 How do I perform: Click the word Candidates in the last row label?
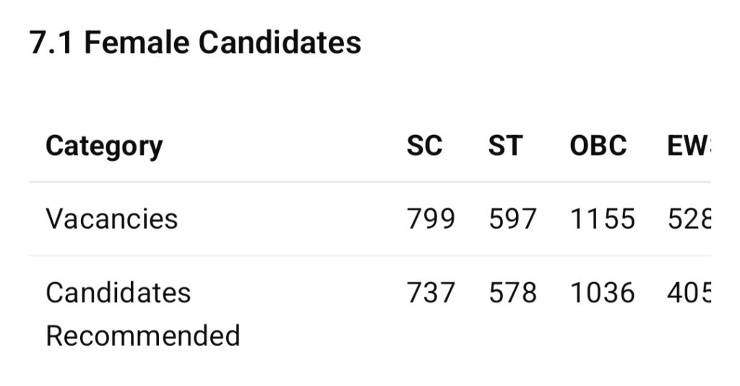click(x=118, y=293)
